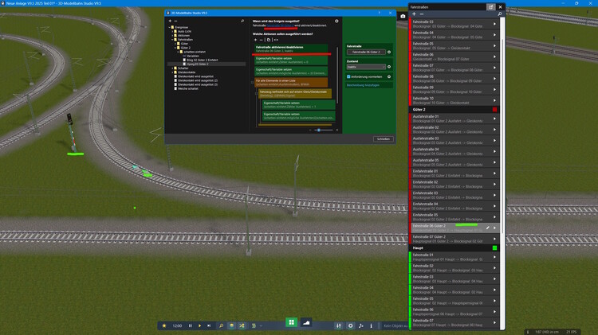Delete event using the tree minus icon
The image size is (598, 335).
(x=175, y=21)
